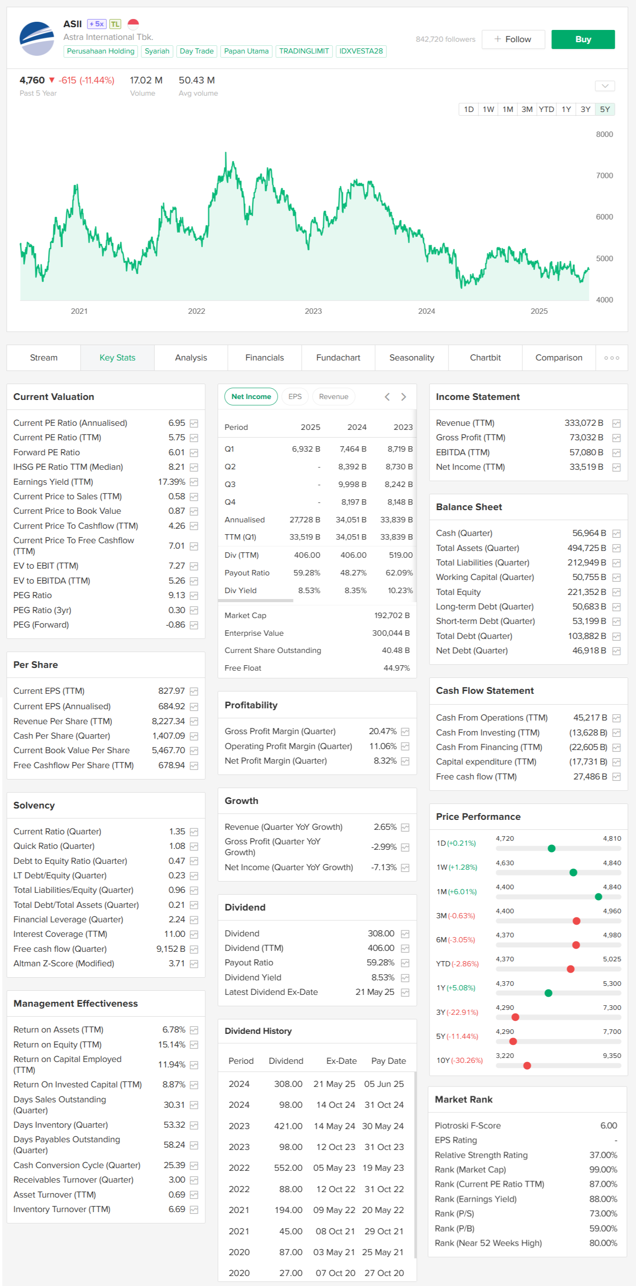Viewport: 636px width, 1286px height.
Task: Open chart icon for PEG Ratio (3yr)
Action: click(x=194, y=610)
